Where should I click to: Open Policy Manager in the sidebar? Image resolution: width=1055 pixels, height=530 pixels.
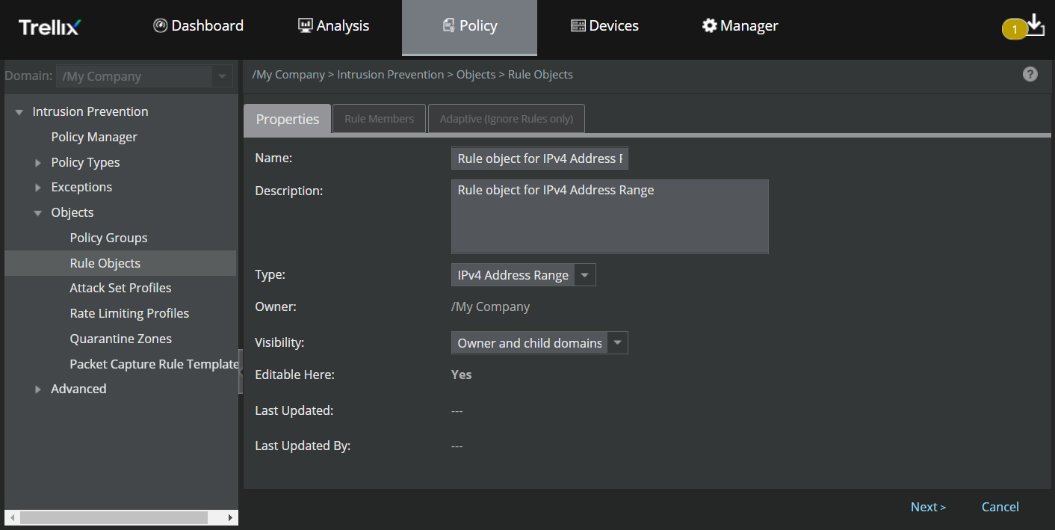coord(94,137)
